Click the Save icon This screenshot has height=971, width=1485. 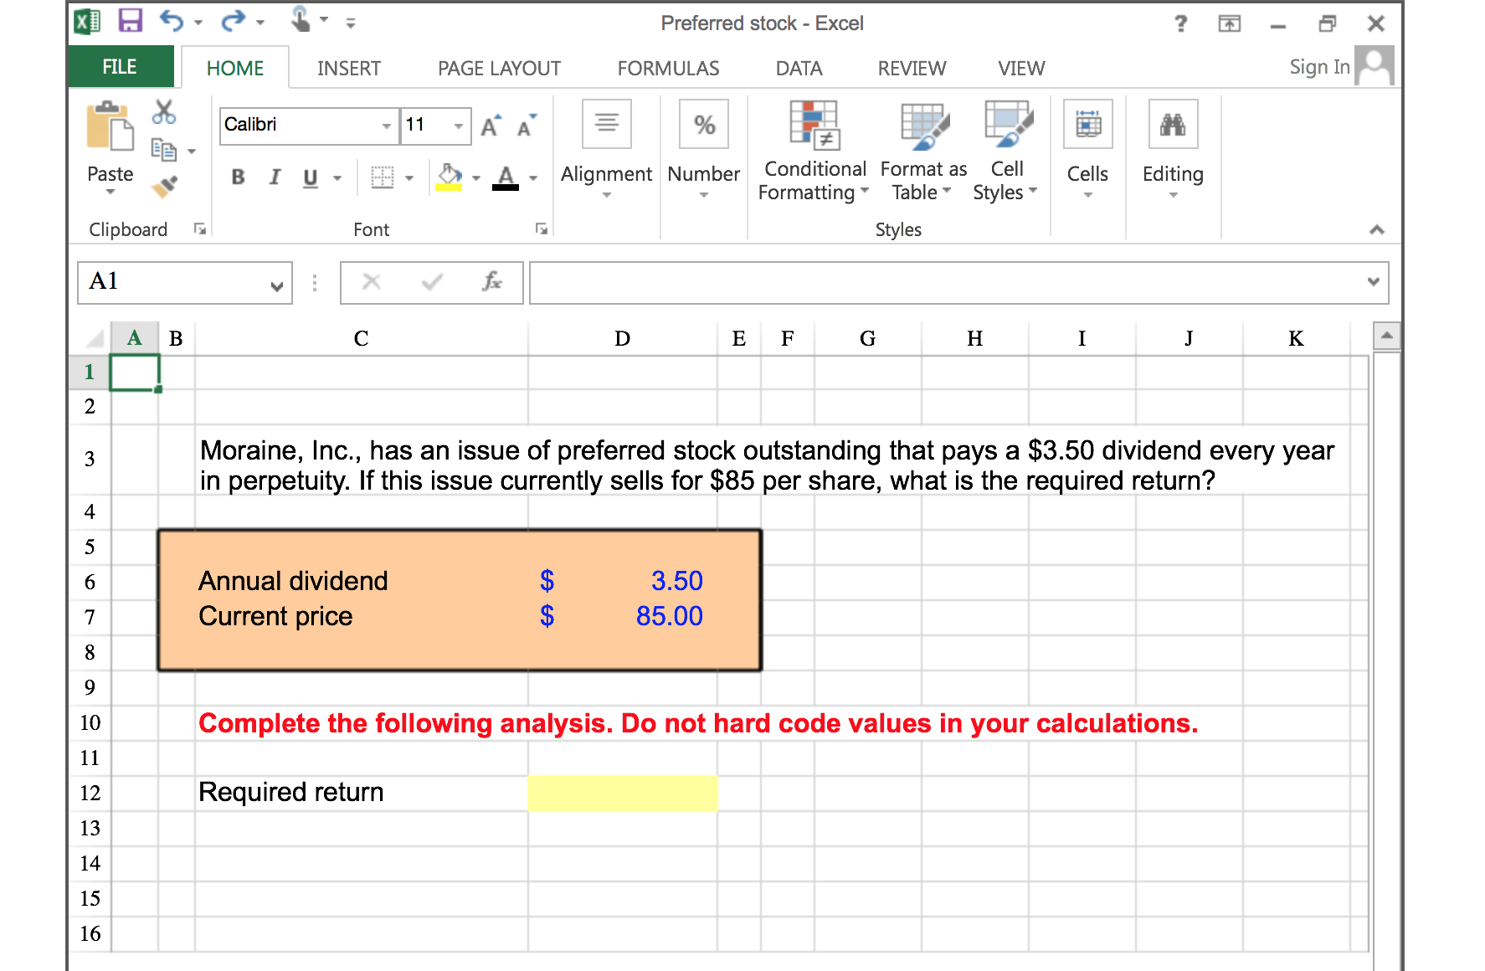point(131,22)
